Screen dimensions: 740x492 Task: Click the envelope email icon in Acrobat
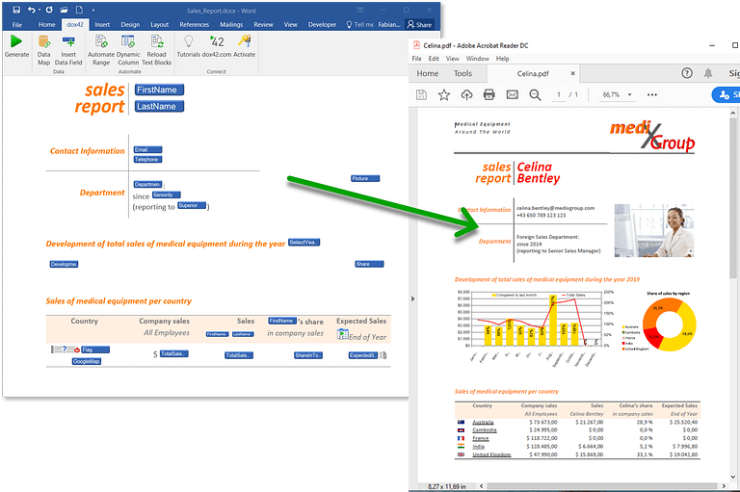point(512,94)
